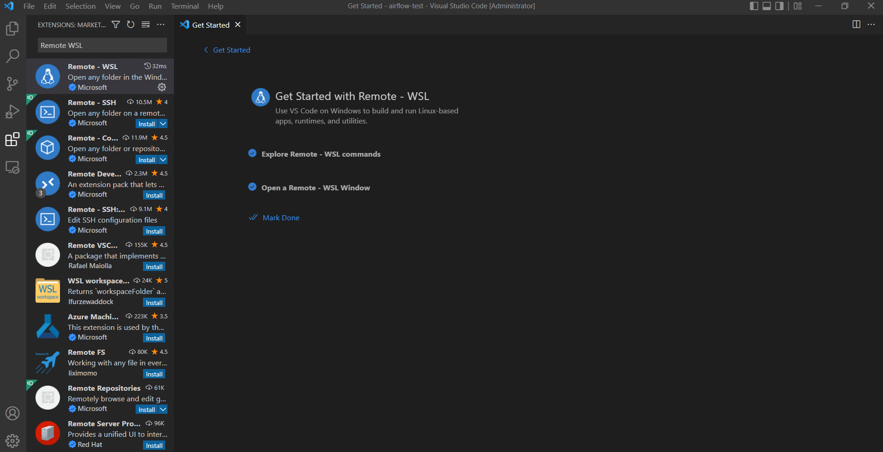Viewport: 883px width, 452px height.
Task: Select the Remote - WSL penguin extension icon
Action: point(48,76)
